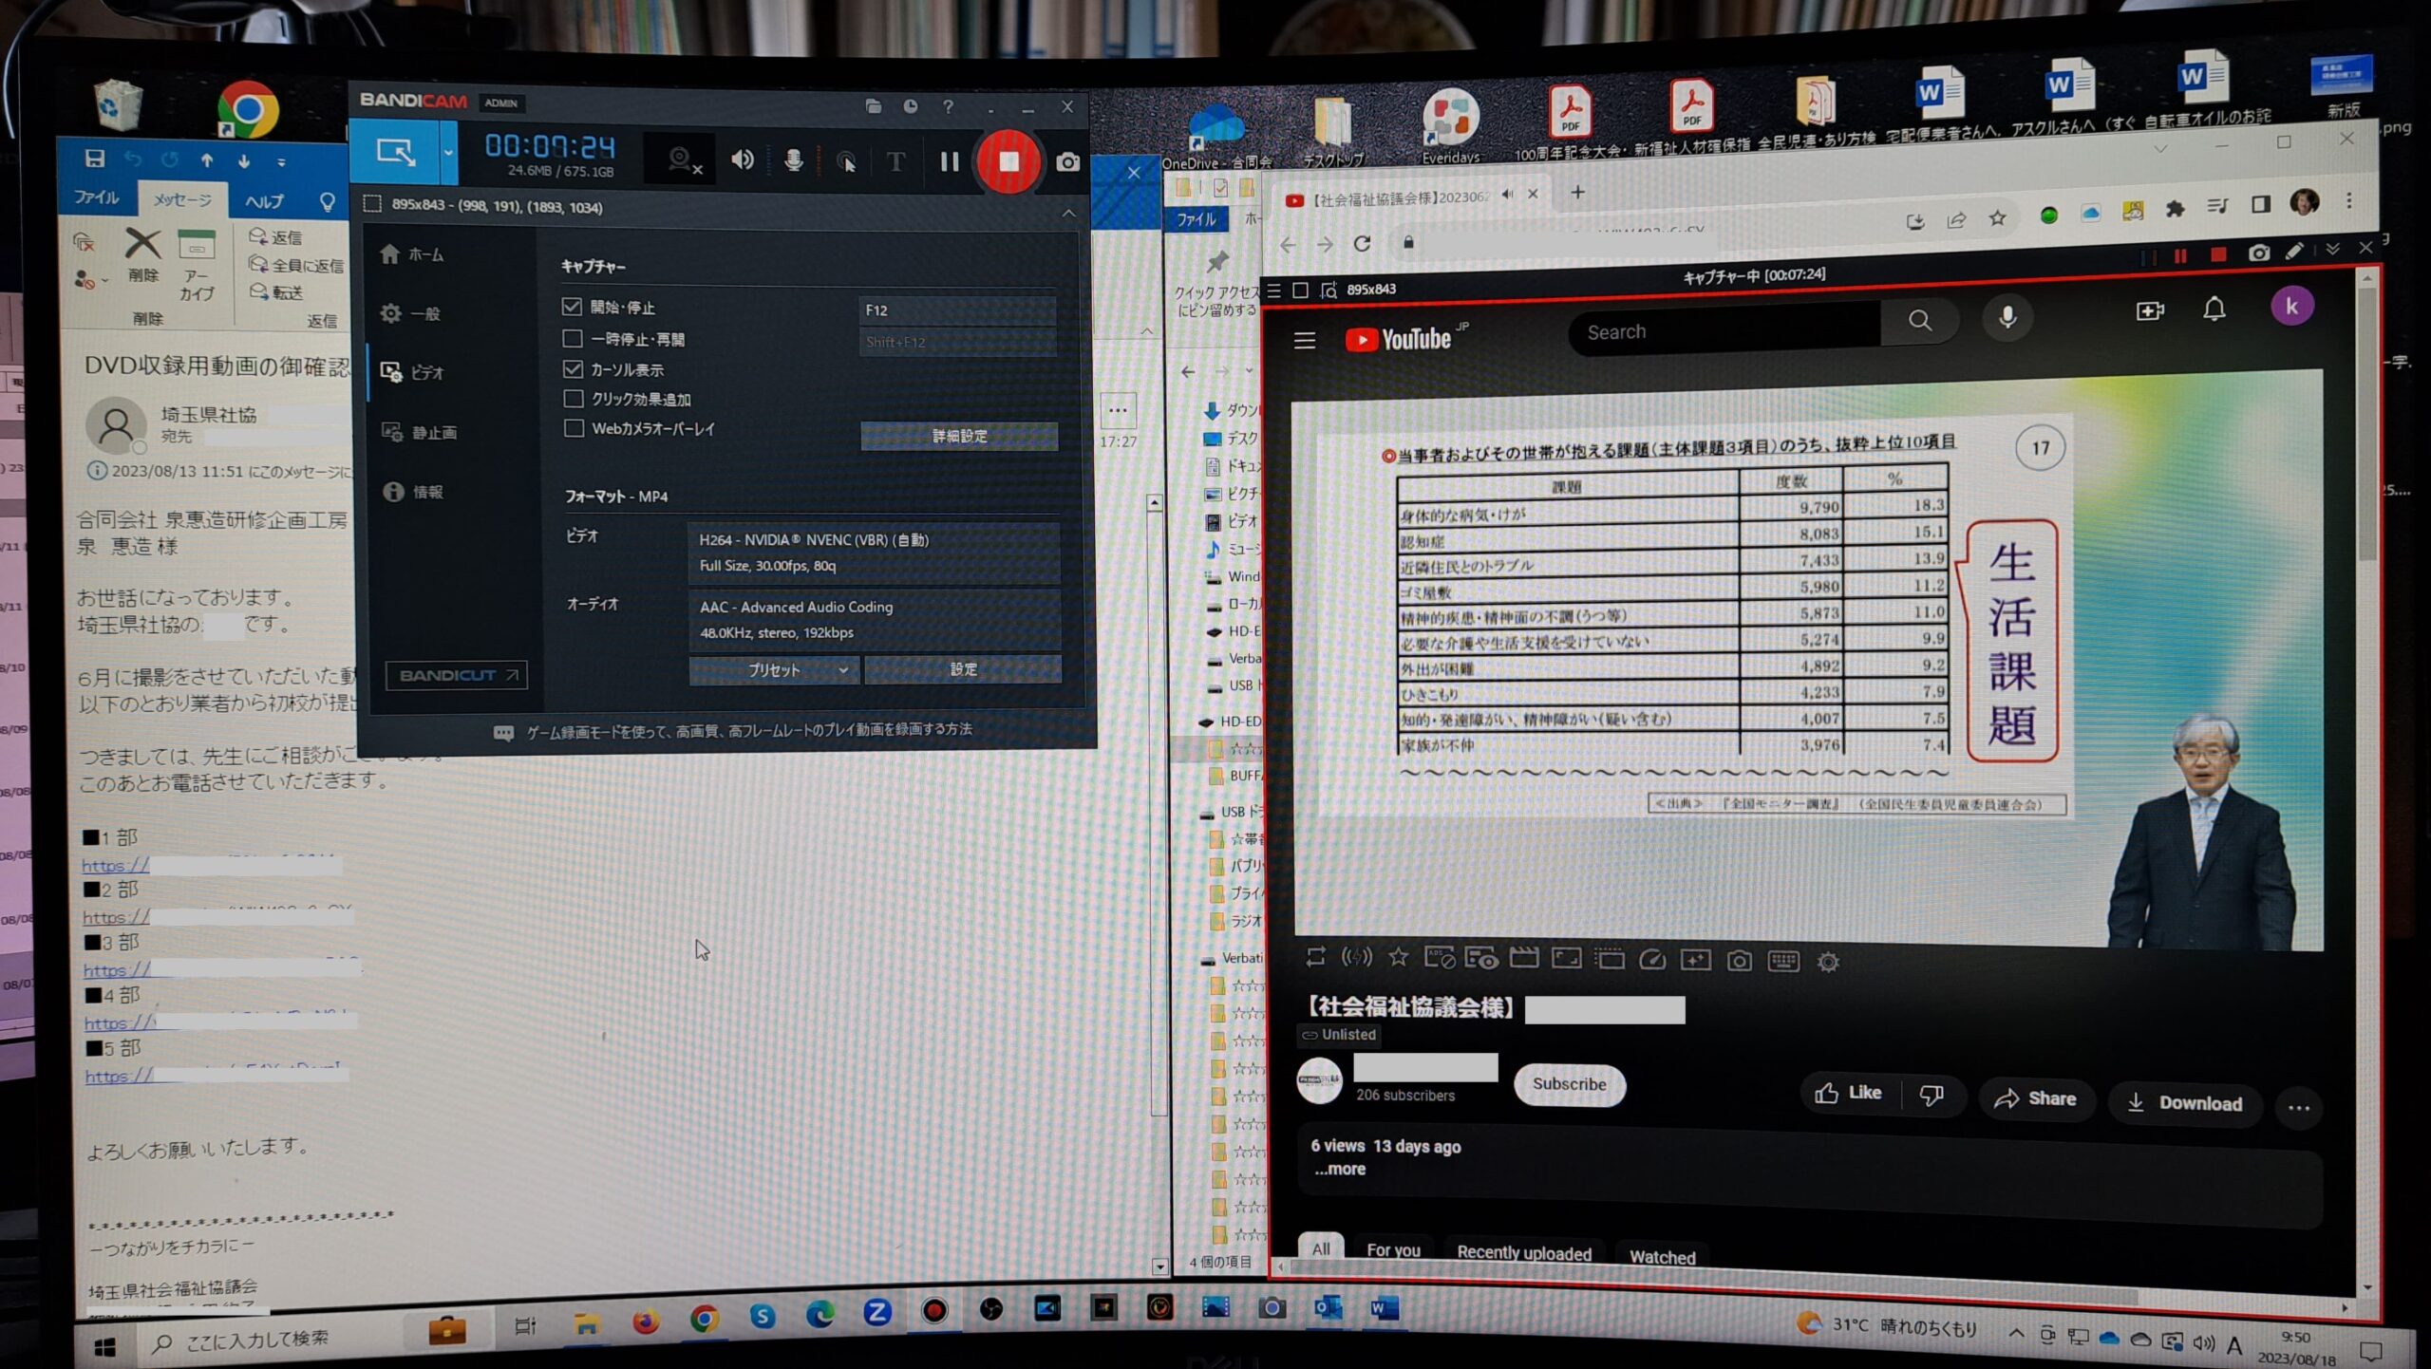Open Bandicam output folder icon
Viewport: 2431px width, 1369px height.
pyautogui.click(x=873, y=106)
